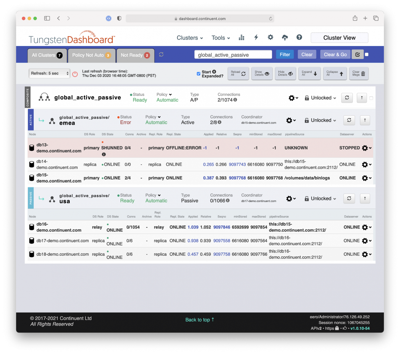Click the v1.0.10-54 version link in footer
Image resolution: width=400 pixels, height=354 pixels.
360,328
